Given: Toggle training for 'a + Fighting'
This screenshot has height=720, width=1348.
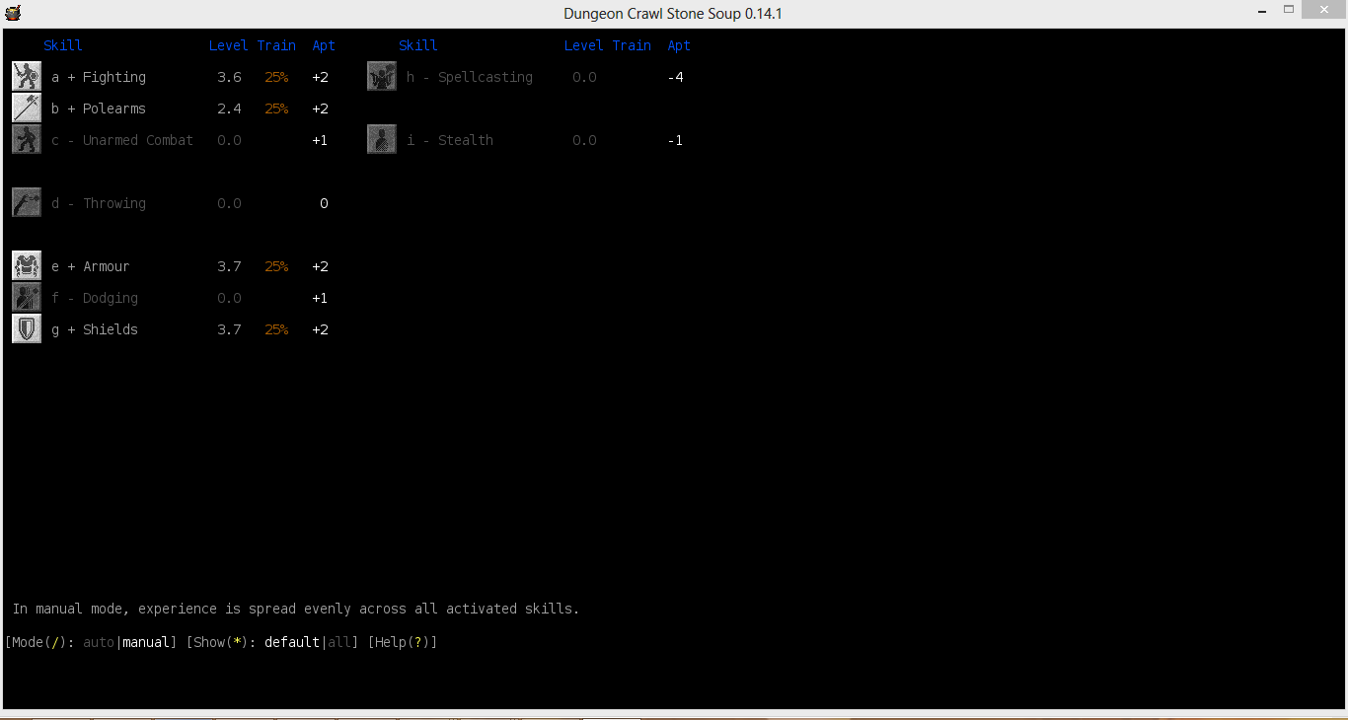Looking at the screenshot, I should pyautogui.click(x=99, y=77).
